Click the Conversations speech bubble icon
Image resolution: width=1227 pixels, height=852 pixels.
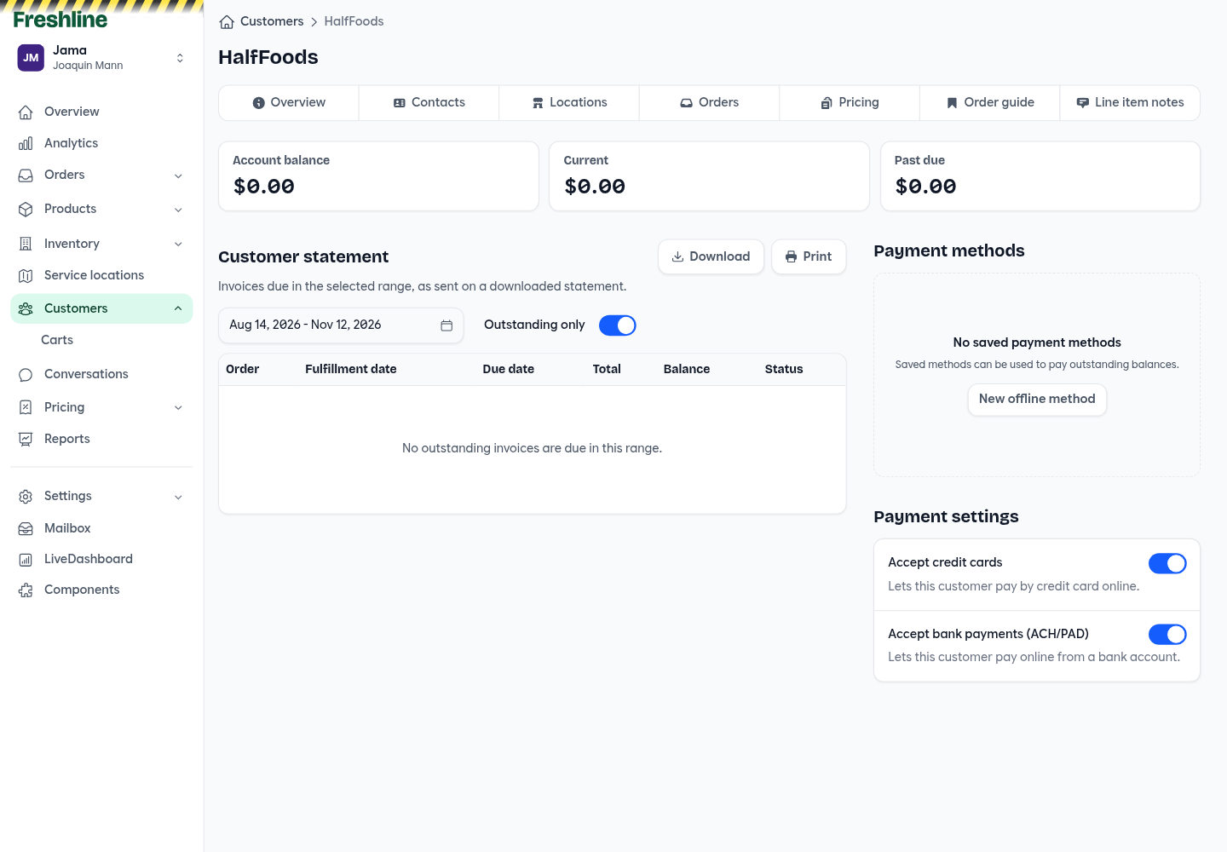pos(26,375)
